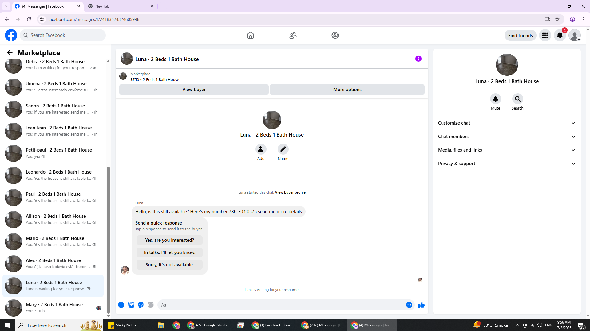Select the Messenger | Facebook tab
The width and height of the screenshot is (590, 331).
48,6
